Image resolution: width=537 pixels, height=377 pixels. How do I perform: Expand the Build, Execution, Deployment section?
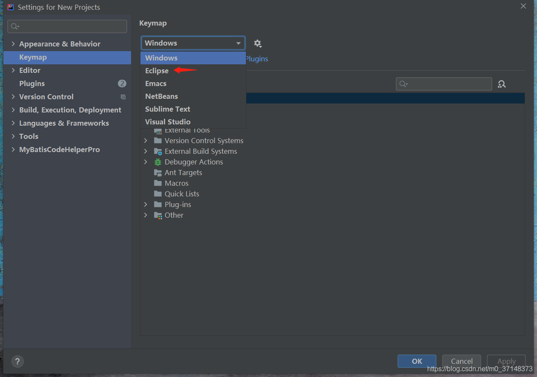[x=13, y=110]
